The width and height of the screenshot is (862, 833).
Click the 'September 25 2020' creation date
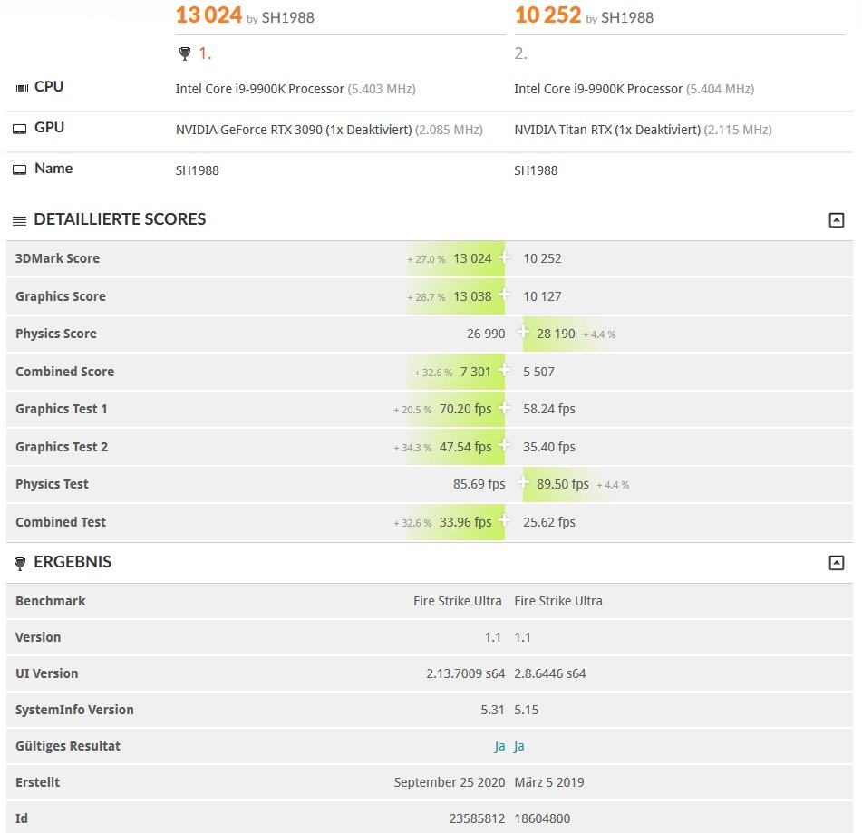click(x=450, y=782)
